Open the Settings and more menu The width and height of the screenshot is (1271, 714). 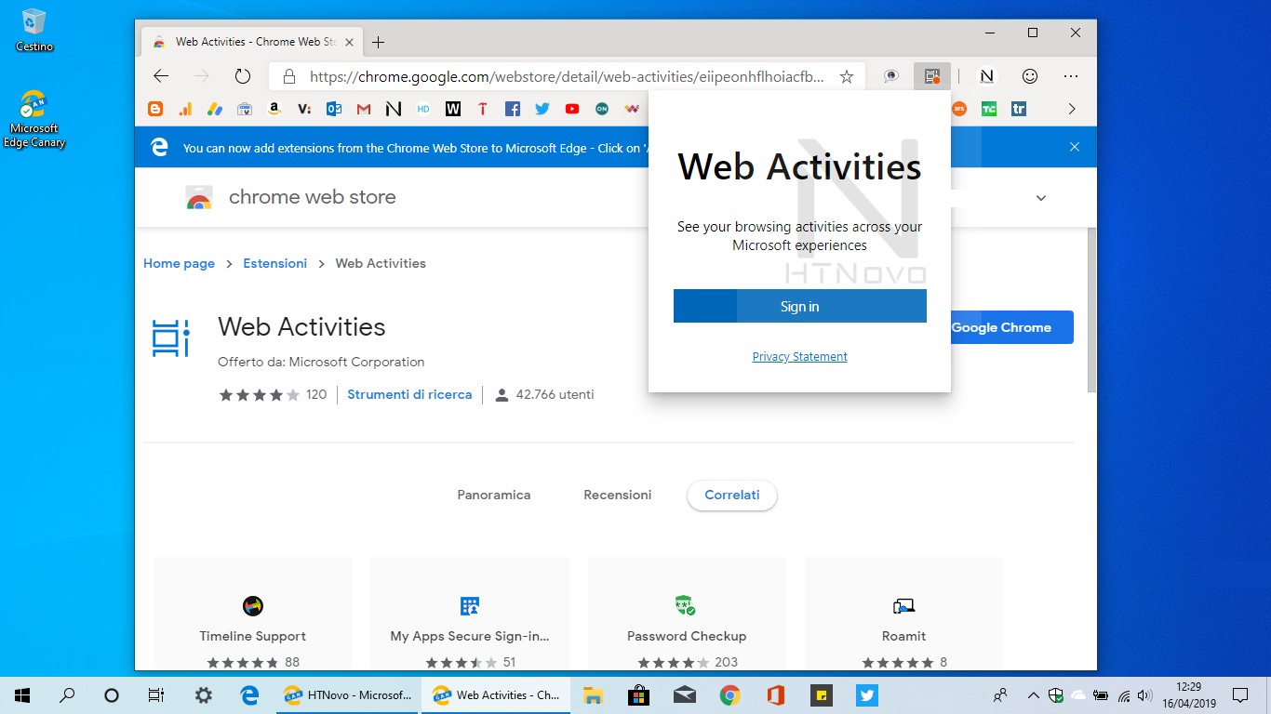click(x=1071, y=75)
